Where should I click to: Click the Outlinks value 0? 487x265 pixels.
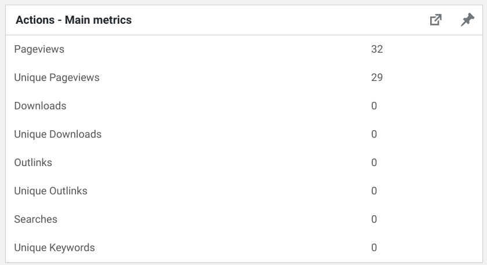[x=374, y=163]
